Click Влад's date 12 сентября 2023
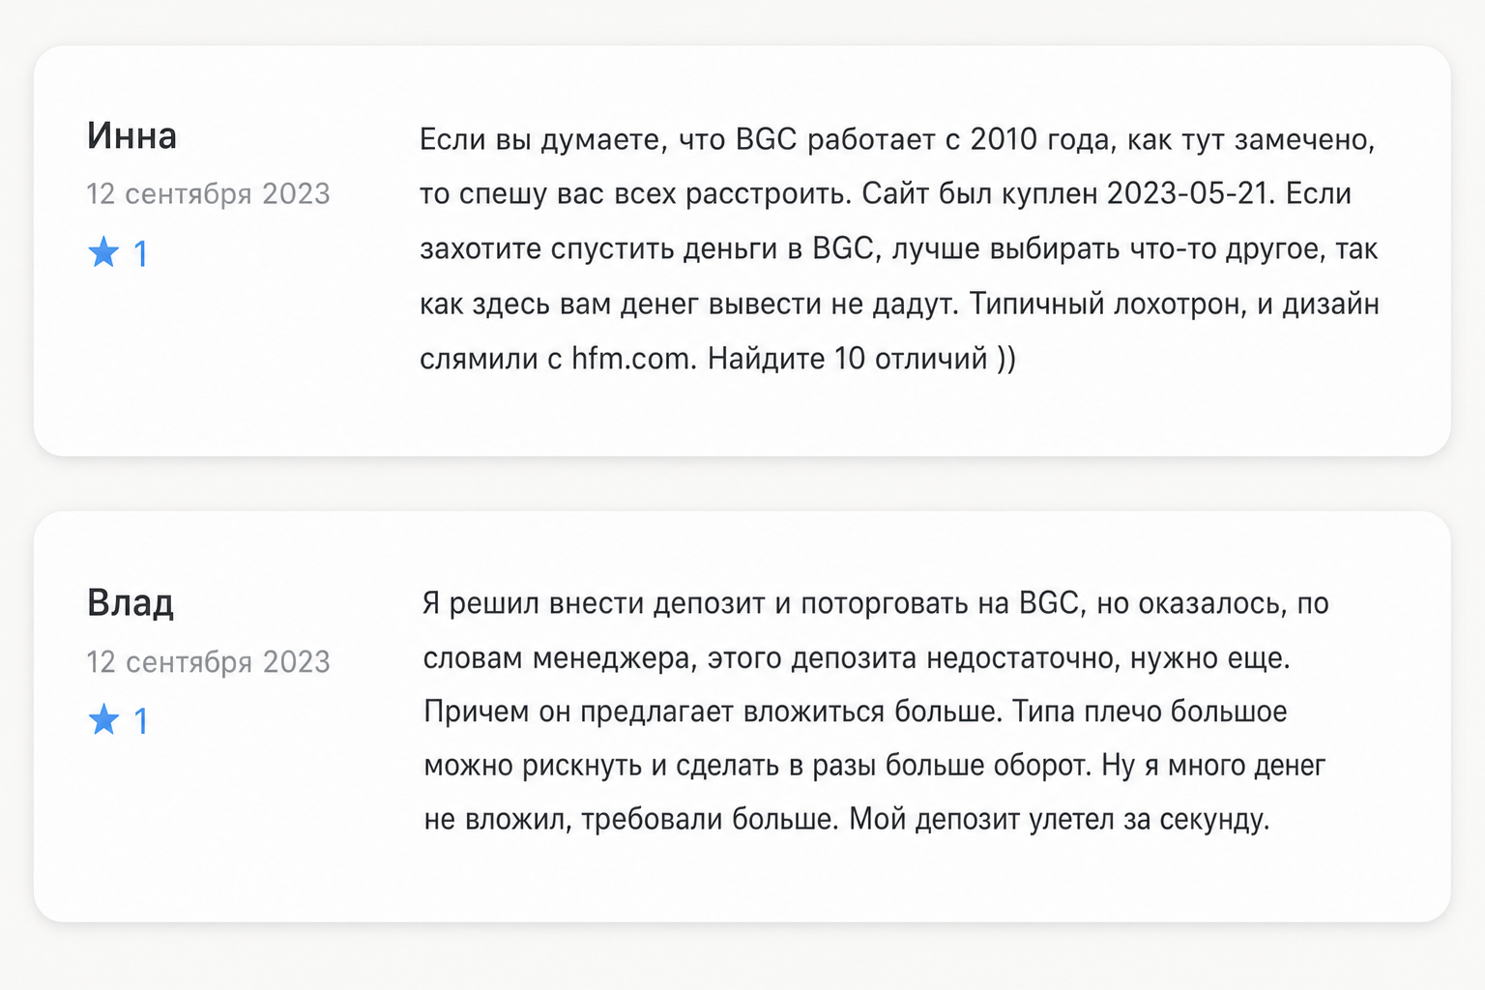Image resolution: width=1485 pixels, height=990 pixels. coord(209,661)
